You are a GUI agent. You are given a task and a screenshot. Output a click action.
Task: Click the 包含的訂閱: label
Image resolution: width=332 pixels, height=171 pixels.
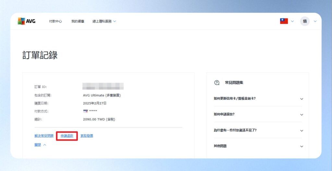click(x=43, y=96)
